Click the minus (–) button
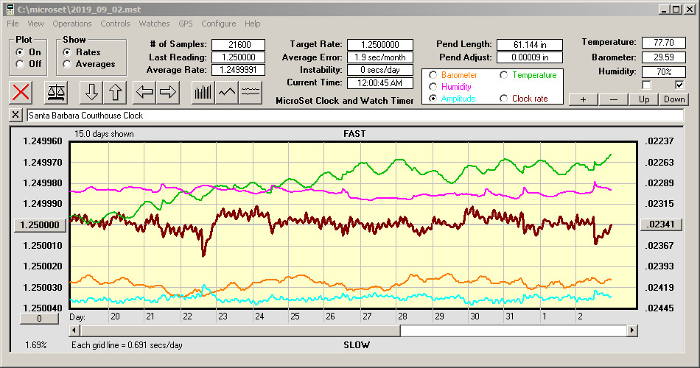Screen dimensions: 700x368 point(613,99)
